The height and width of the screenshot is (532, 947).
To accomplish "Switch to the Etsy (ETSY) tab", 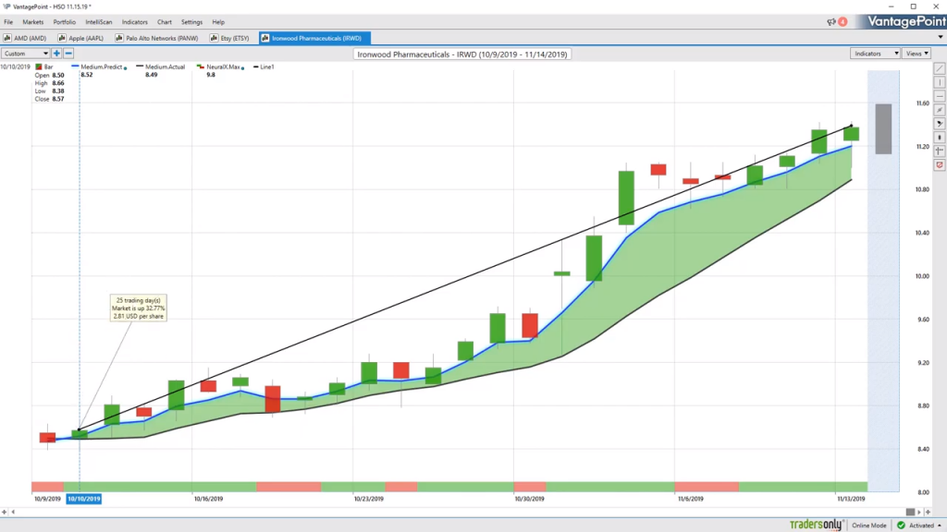I will pyautogui.click(x=230, y=37).
